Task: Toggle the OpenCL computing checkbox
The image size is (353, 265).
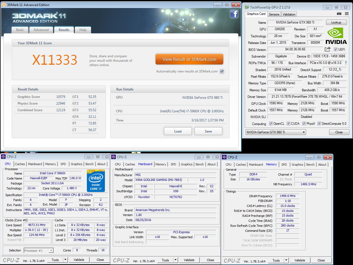Action: tap(271, 124)
